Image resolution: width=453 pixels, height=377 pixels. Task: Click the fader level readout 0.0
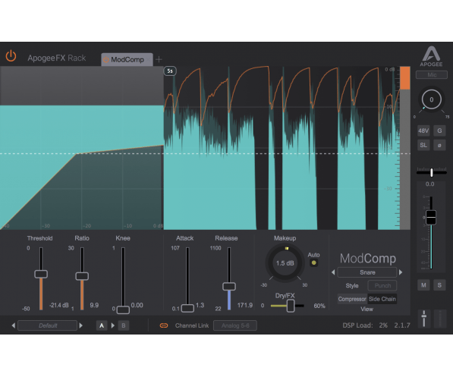429,184
